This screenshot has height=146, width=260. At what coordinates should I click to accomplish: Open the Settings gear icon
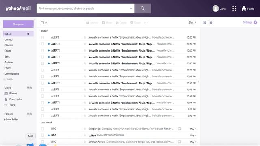click(256, 22)
